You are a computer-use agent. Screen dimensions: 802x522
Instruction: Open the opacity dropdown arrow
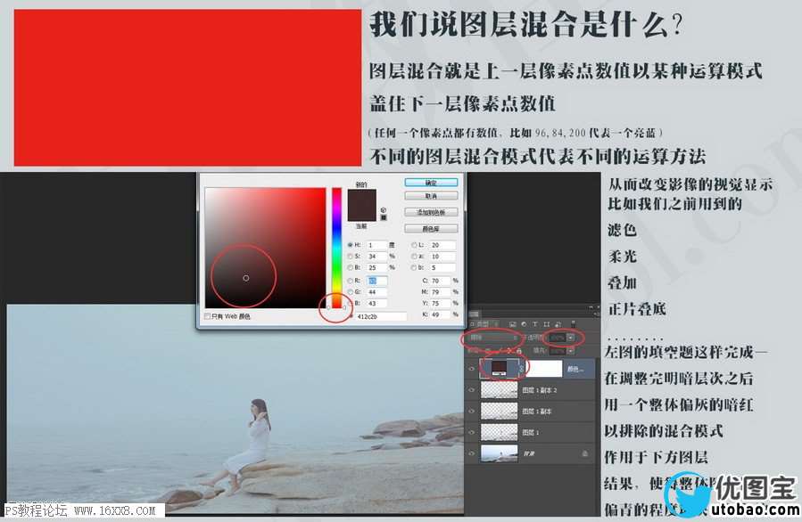(570, 338)
